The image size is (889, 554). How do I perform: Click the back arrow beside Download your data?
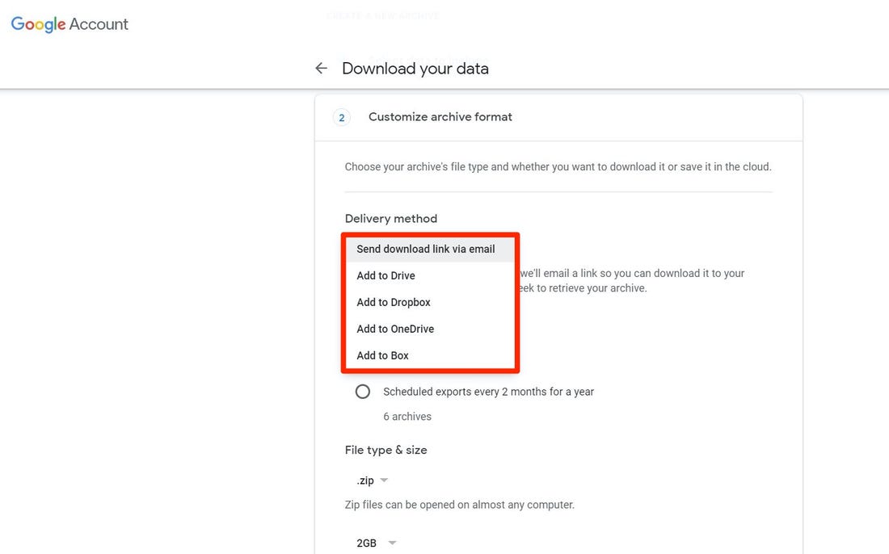click(x=321, y=69)
